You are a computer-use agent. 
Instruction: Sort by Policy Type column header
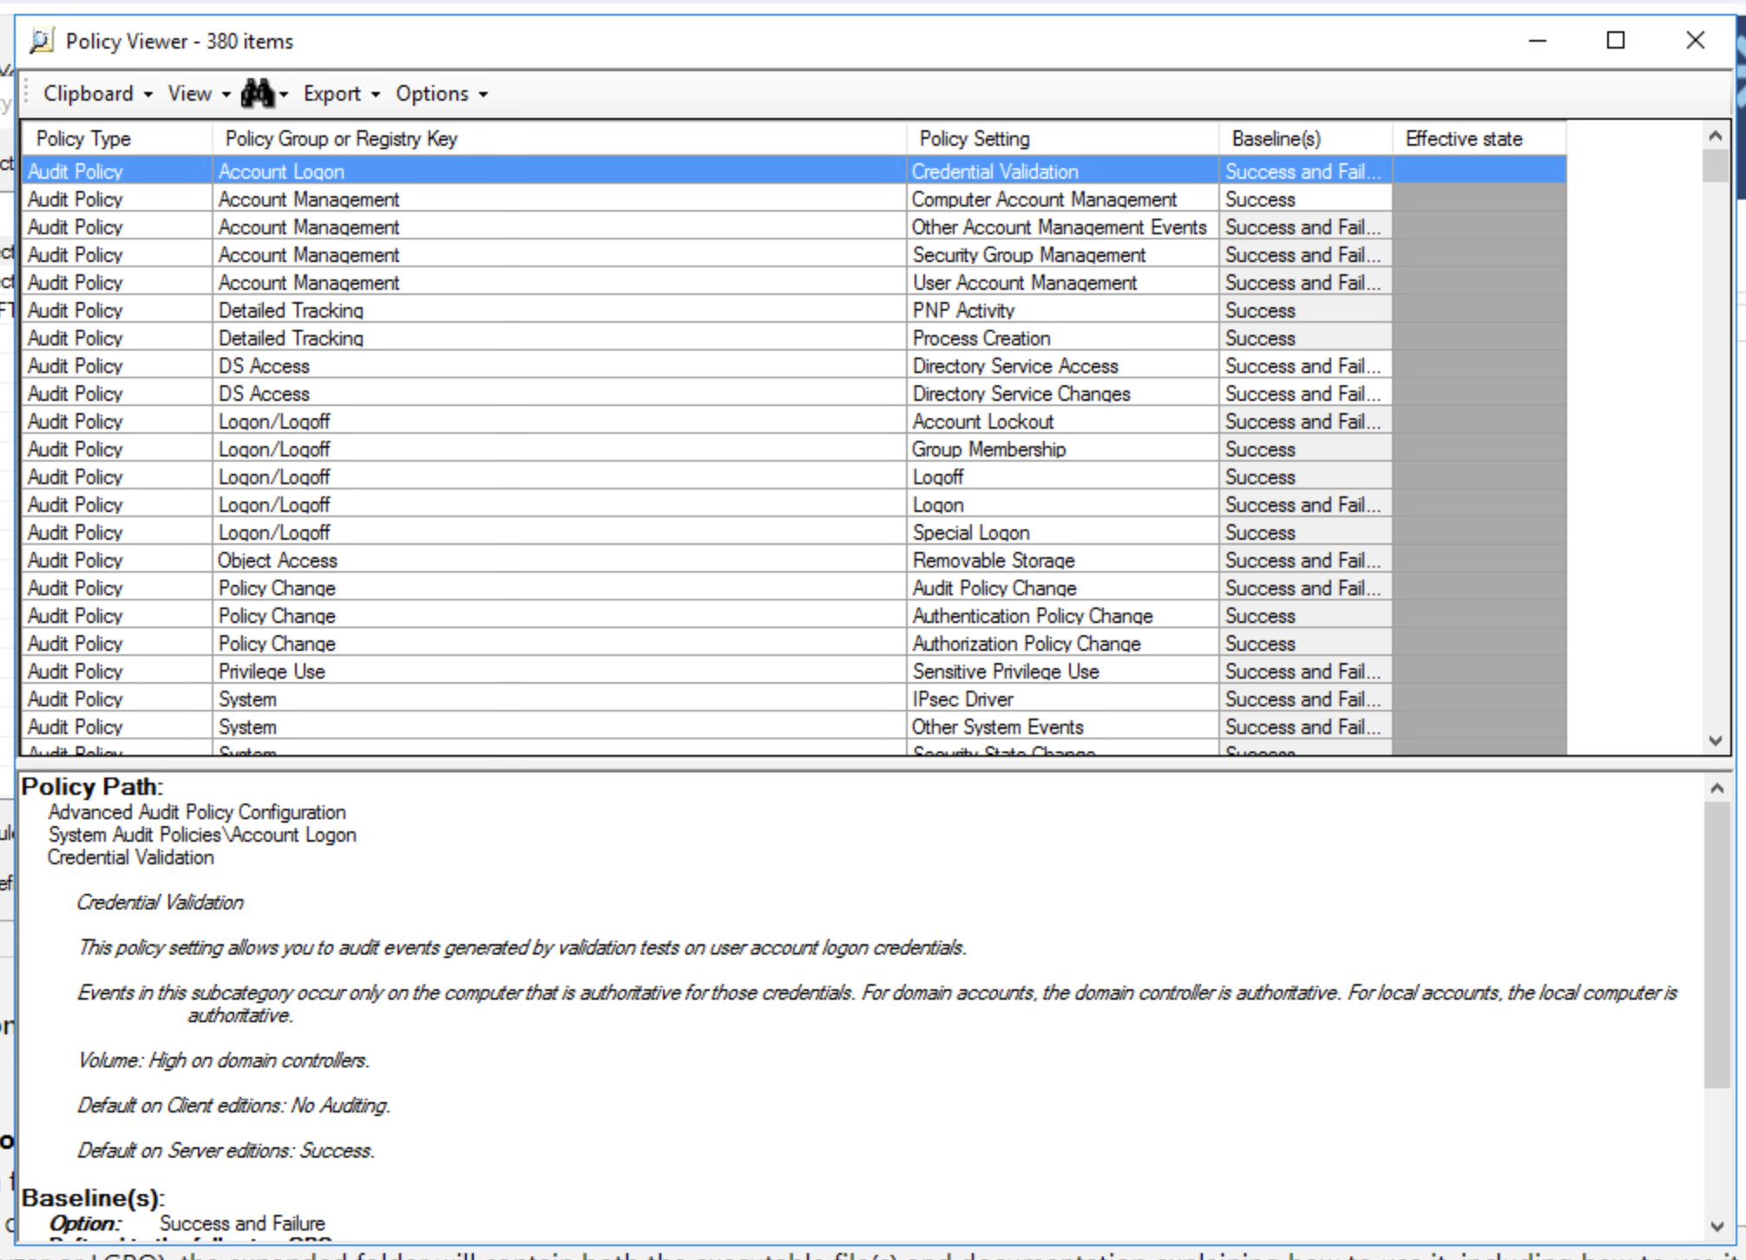tap(83, 139)
